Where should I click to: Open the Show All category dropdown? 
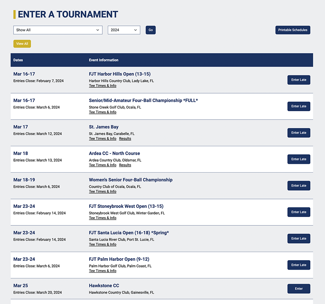tap(58, 30)
